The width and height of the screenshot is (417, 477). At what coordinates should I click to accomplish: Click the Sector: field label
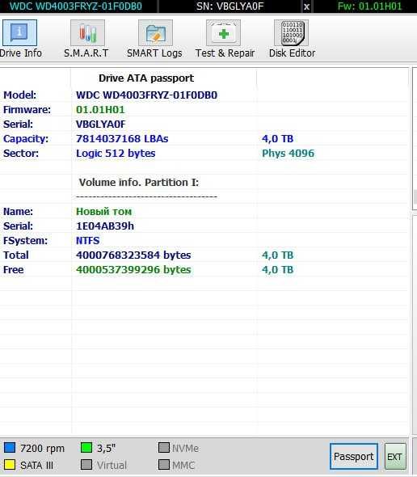click(x=21, y=154)
